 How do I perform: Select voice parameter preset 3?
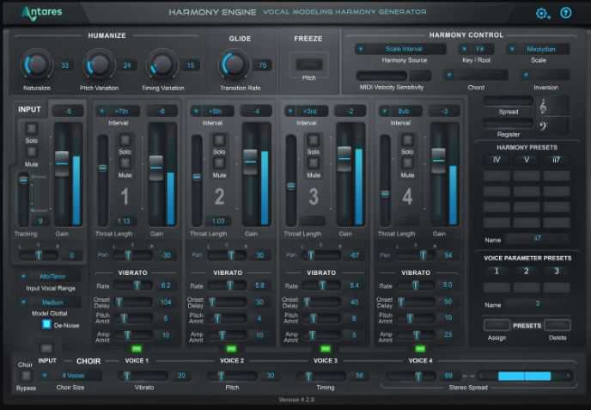557,272
